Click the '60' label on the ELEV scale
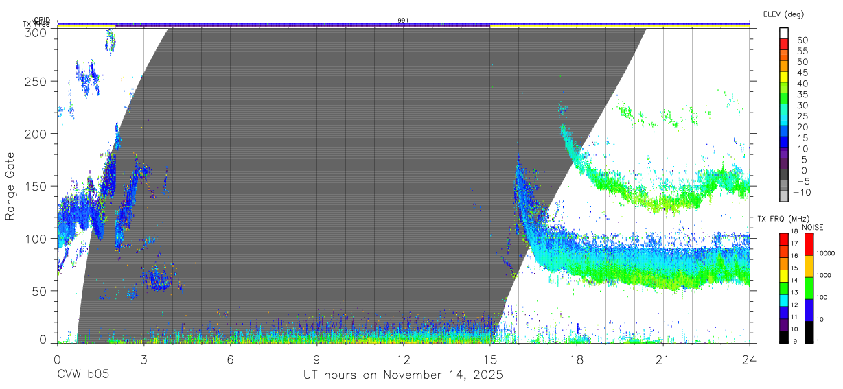843x389 pixels. [802, 40]
